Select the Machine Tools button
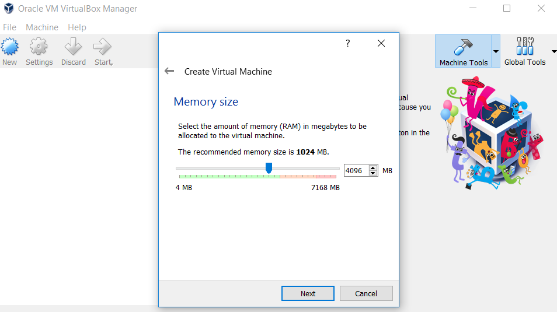This screenshot has height=312, width=557. point(463,52)
